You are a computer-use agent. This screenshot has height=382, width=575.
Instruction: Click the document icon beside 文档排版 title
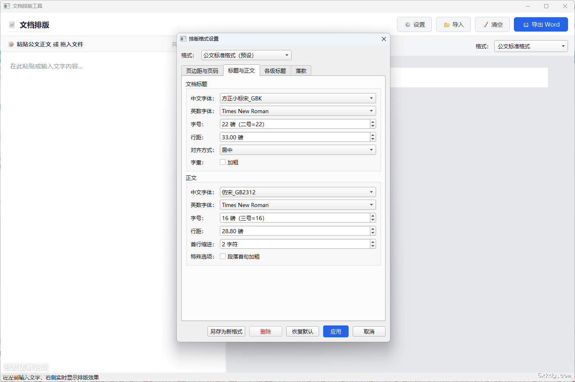click(12, 25)
